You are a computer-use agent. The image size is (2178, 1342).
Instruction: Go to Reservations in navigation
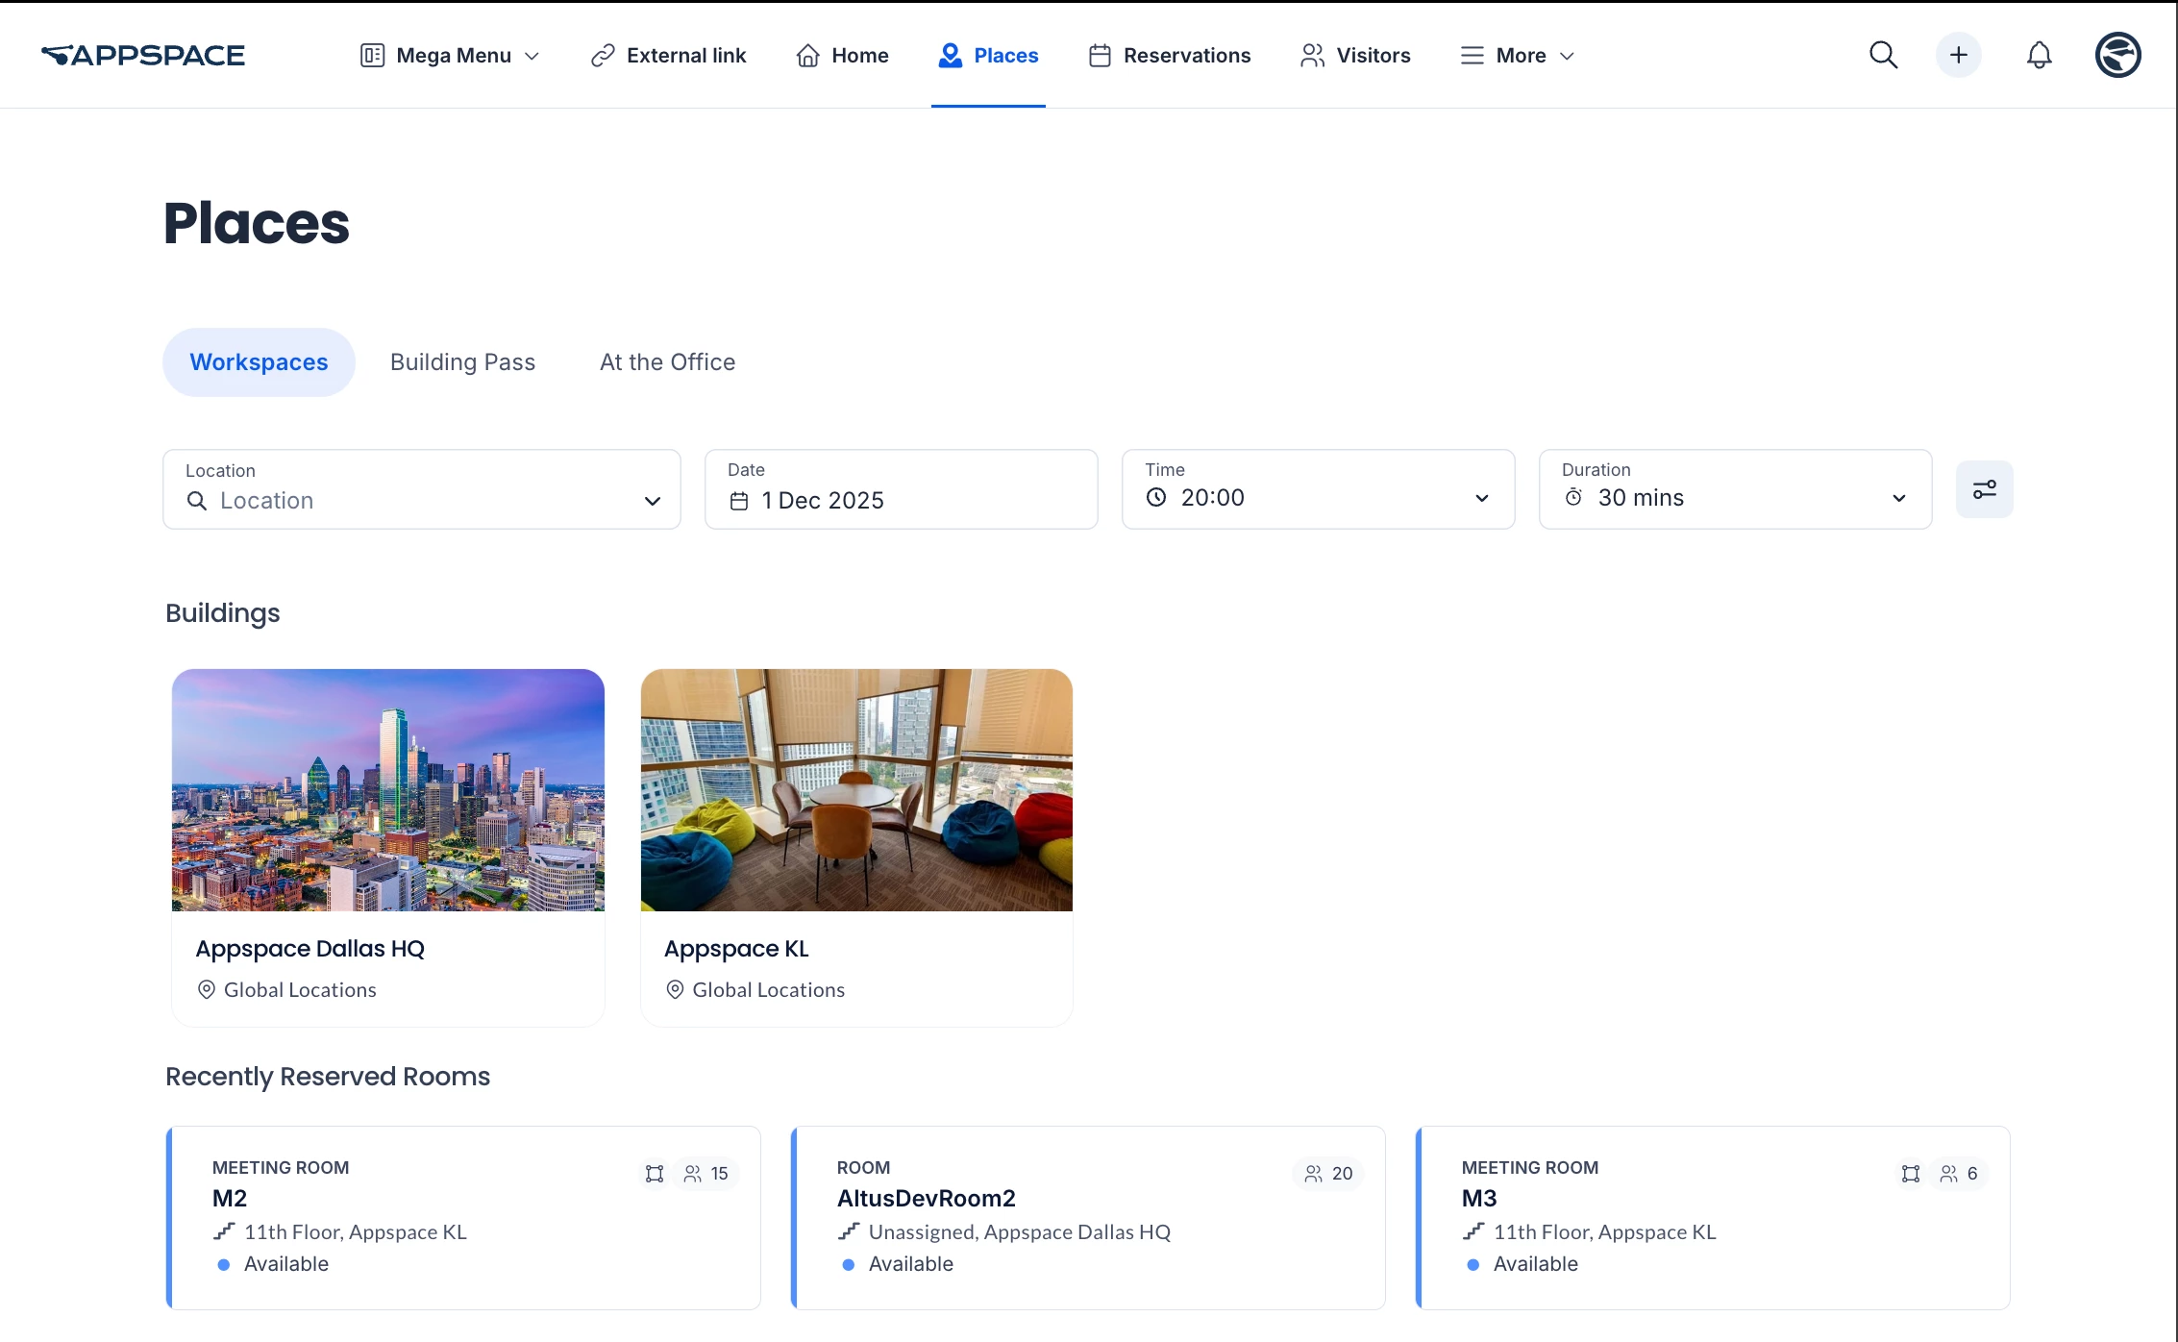1170,56
